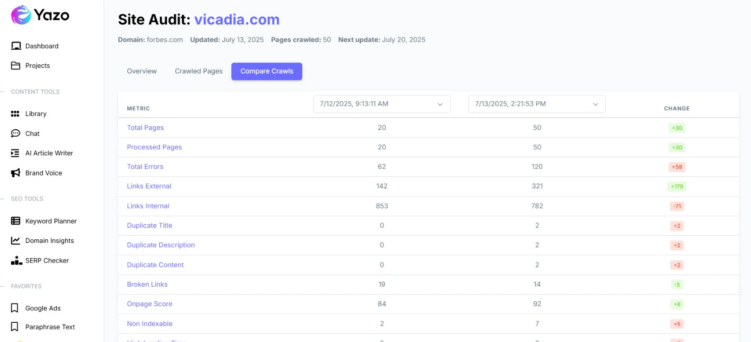Click the AI Article Writer icon

(15, 153)
